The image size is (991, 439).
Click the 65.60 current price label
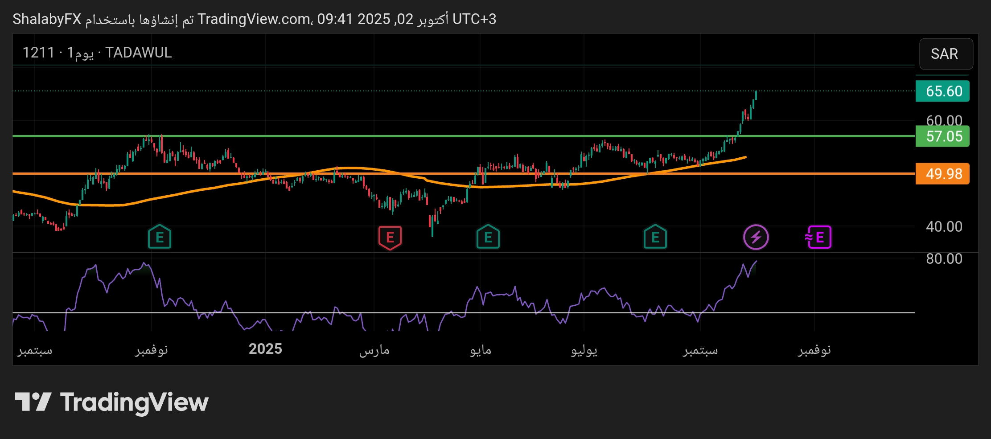point(943,91)
